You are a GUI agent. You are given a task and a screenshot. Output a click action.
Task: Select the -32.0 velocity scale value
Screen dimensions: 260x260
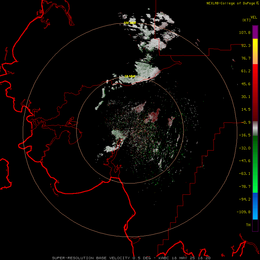(245, 148)
